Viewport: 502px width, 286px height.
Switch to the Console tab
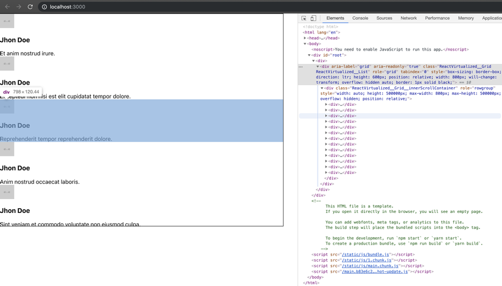coord(360,18)
